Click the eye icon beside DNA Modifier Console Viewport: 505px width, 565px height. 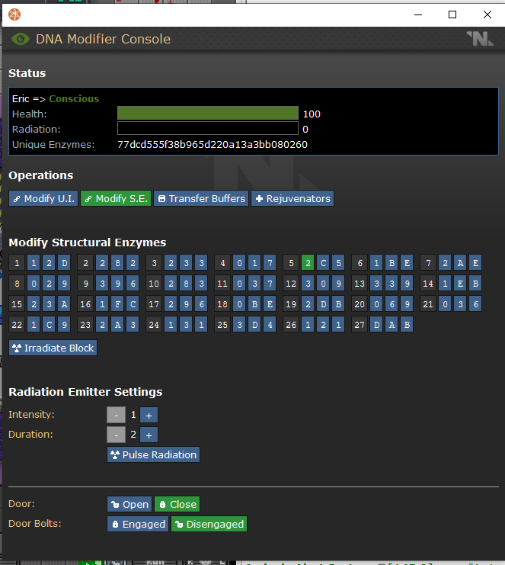pos(21,39)
